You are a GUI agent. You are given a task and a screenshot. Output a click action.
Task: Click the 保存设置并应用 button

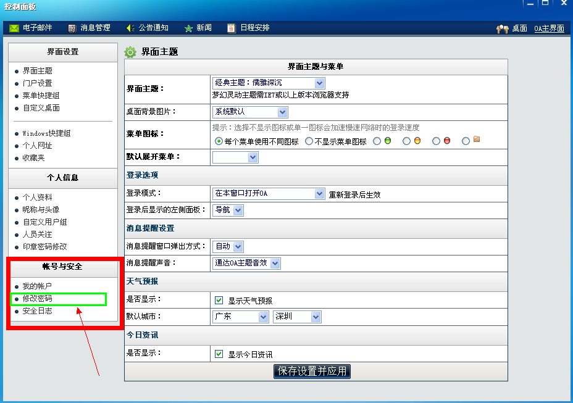click(x=312, y=372)
